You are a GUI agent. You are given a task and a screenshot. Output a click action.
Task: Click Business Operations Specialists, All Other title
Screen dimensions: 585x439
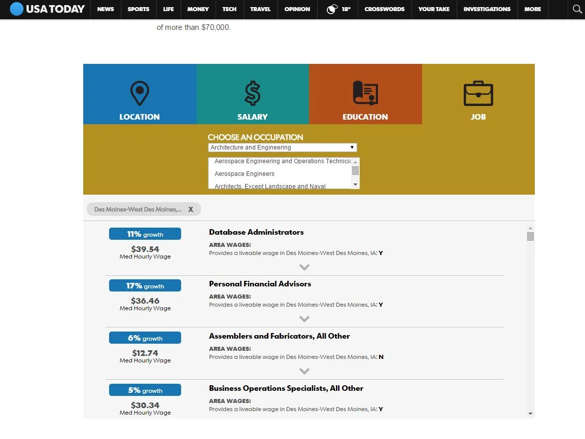(x=286, y=388)
